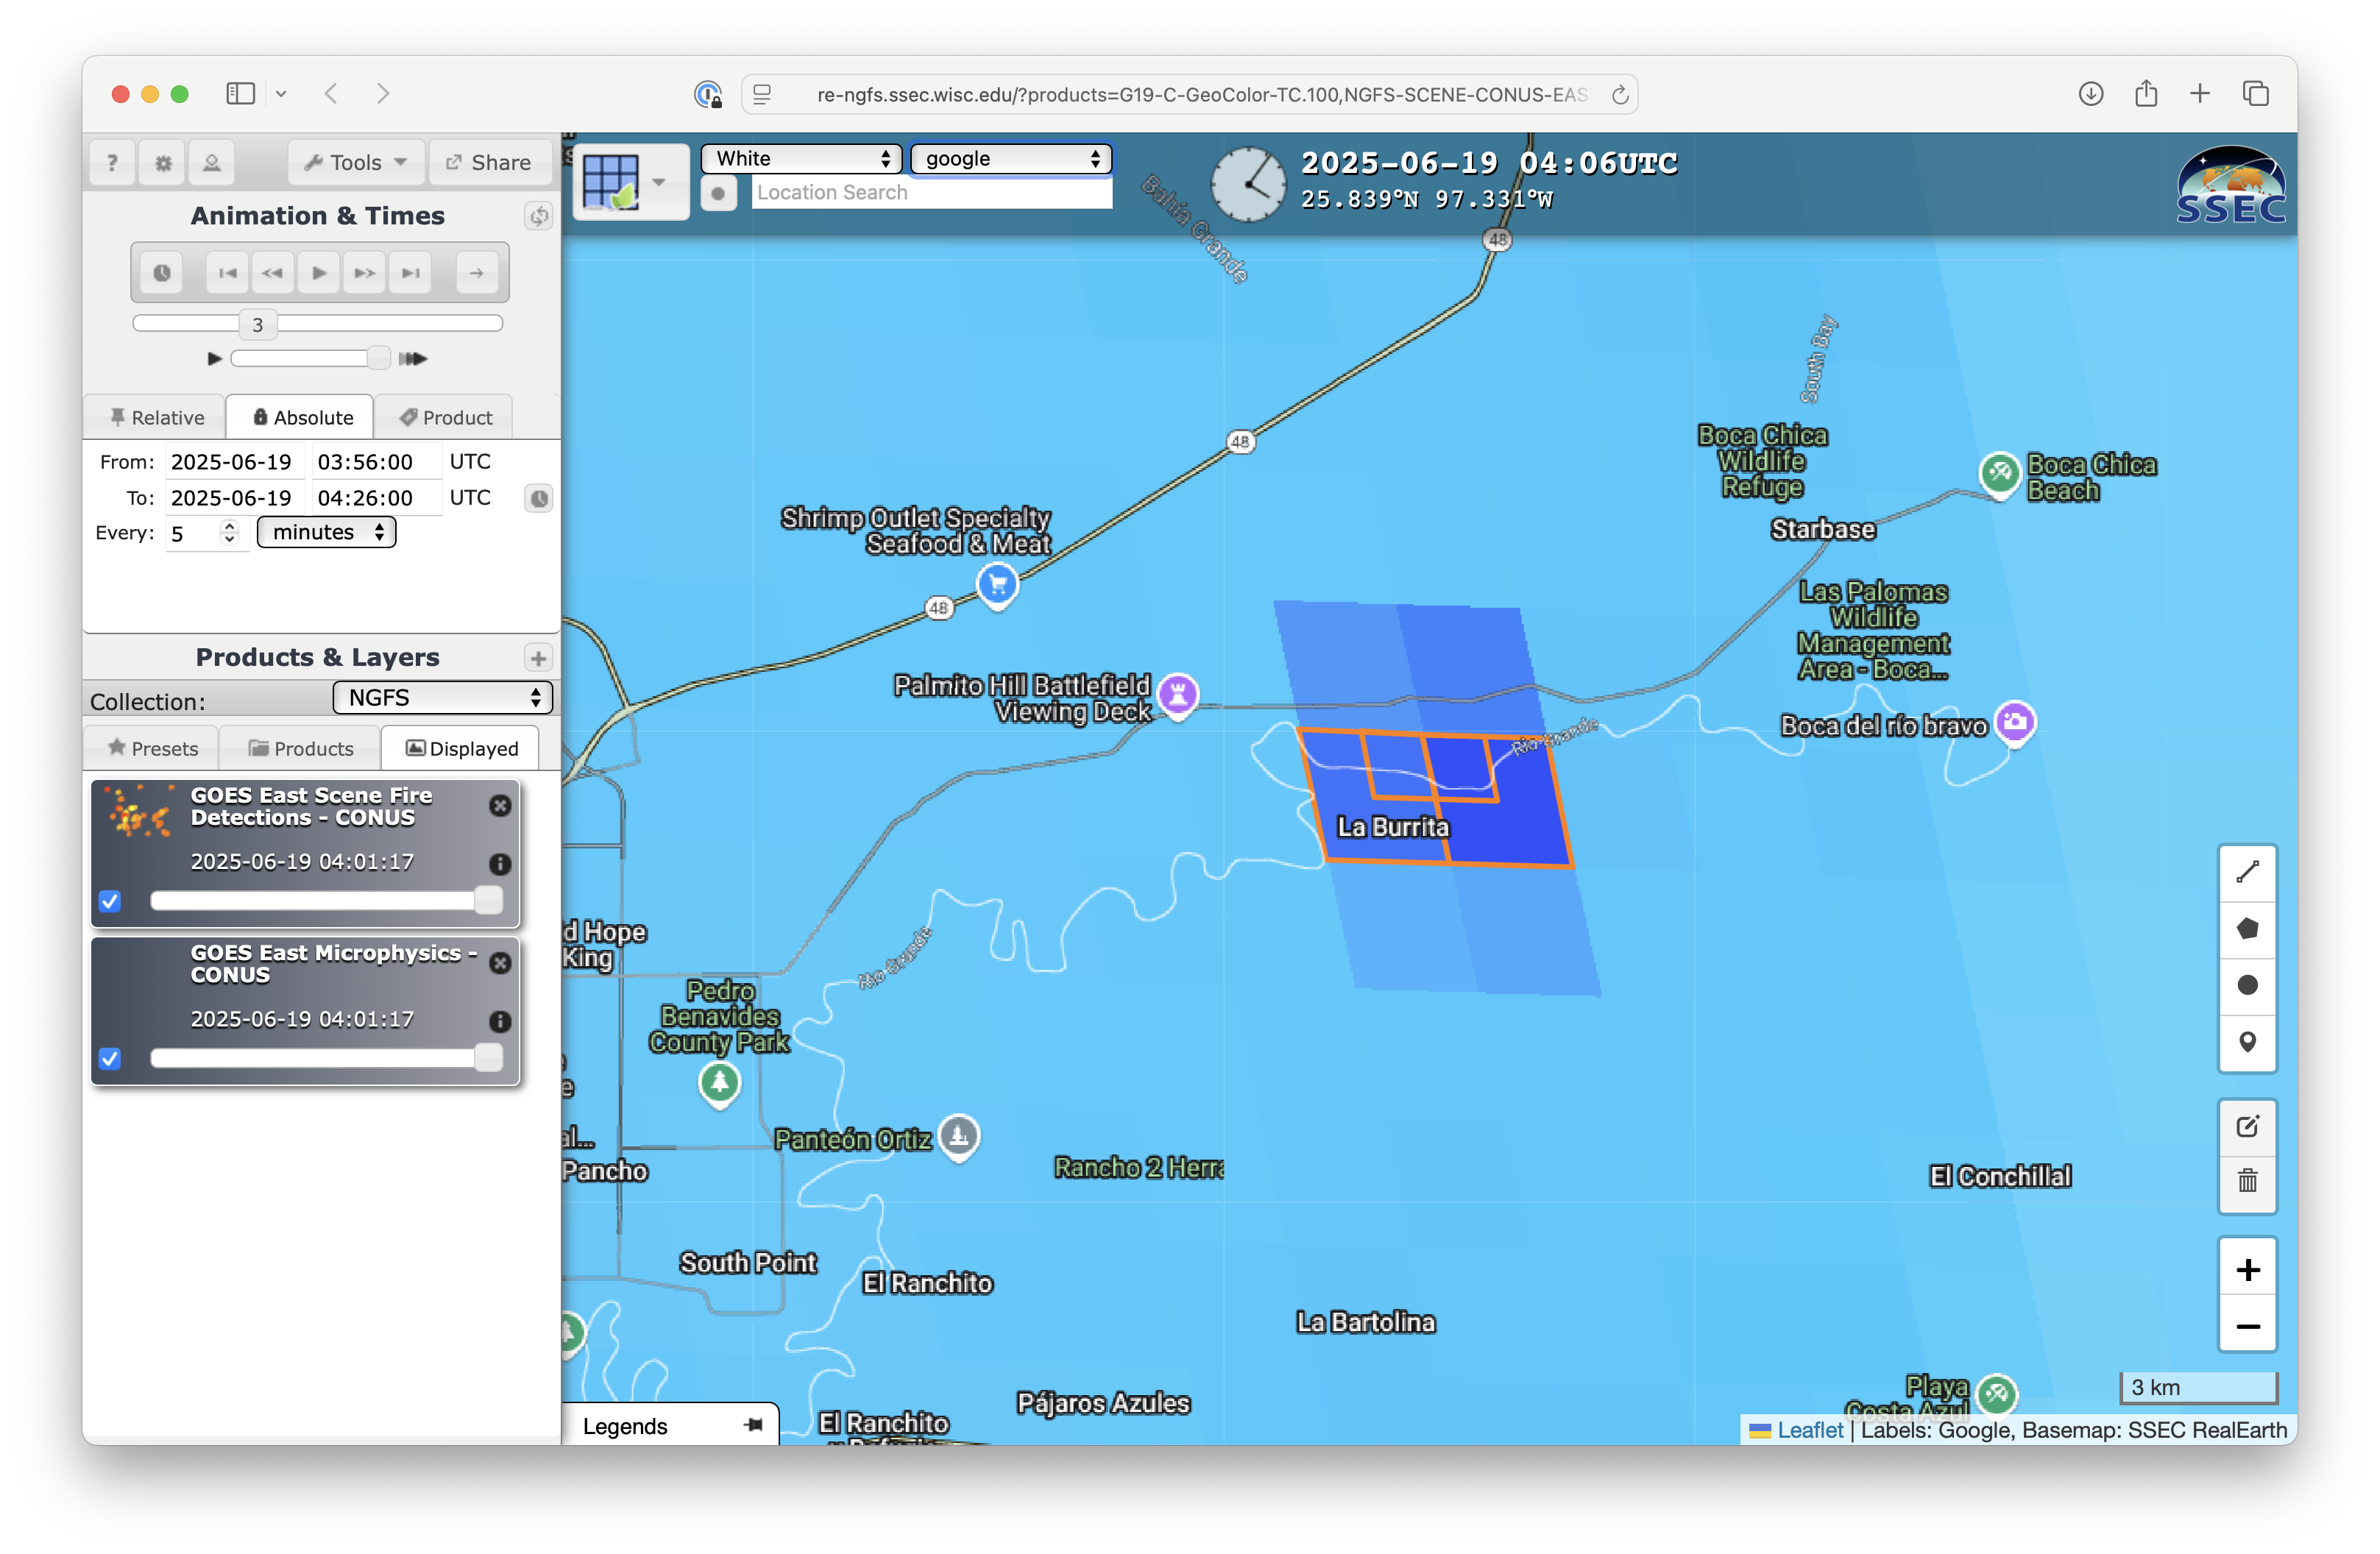The image size is (2380, 1554).
Task: Select the draw line tool
Action: [x=2247, y=873]
